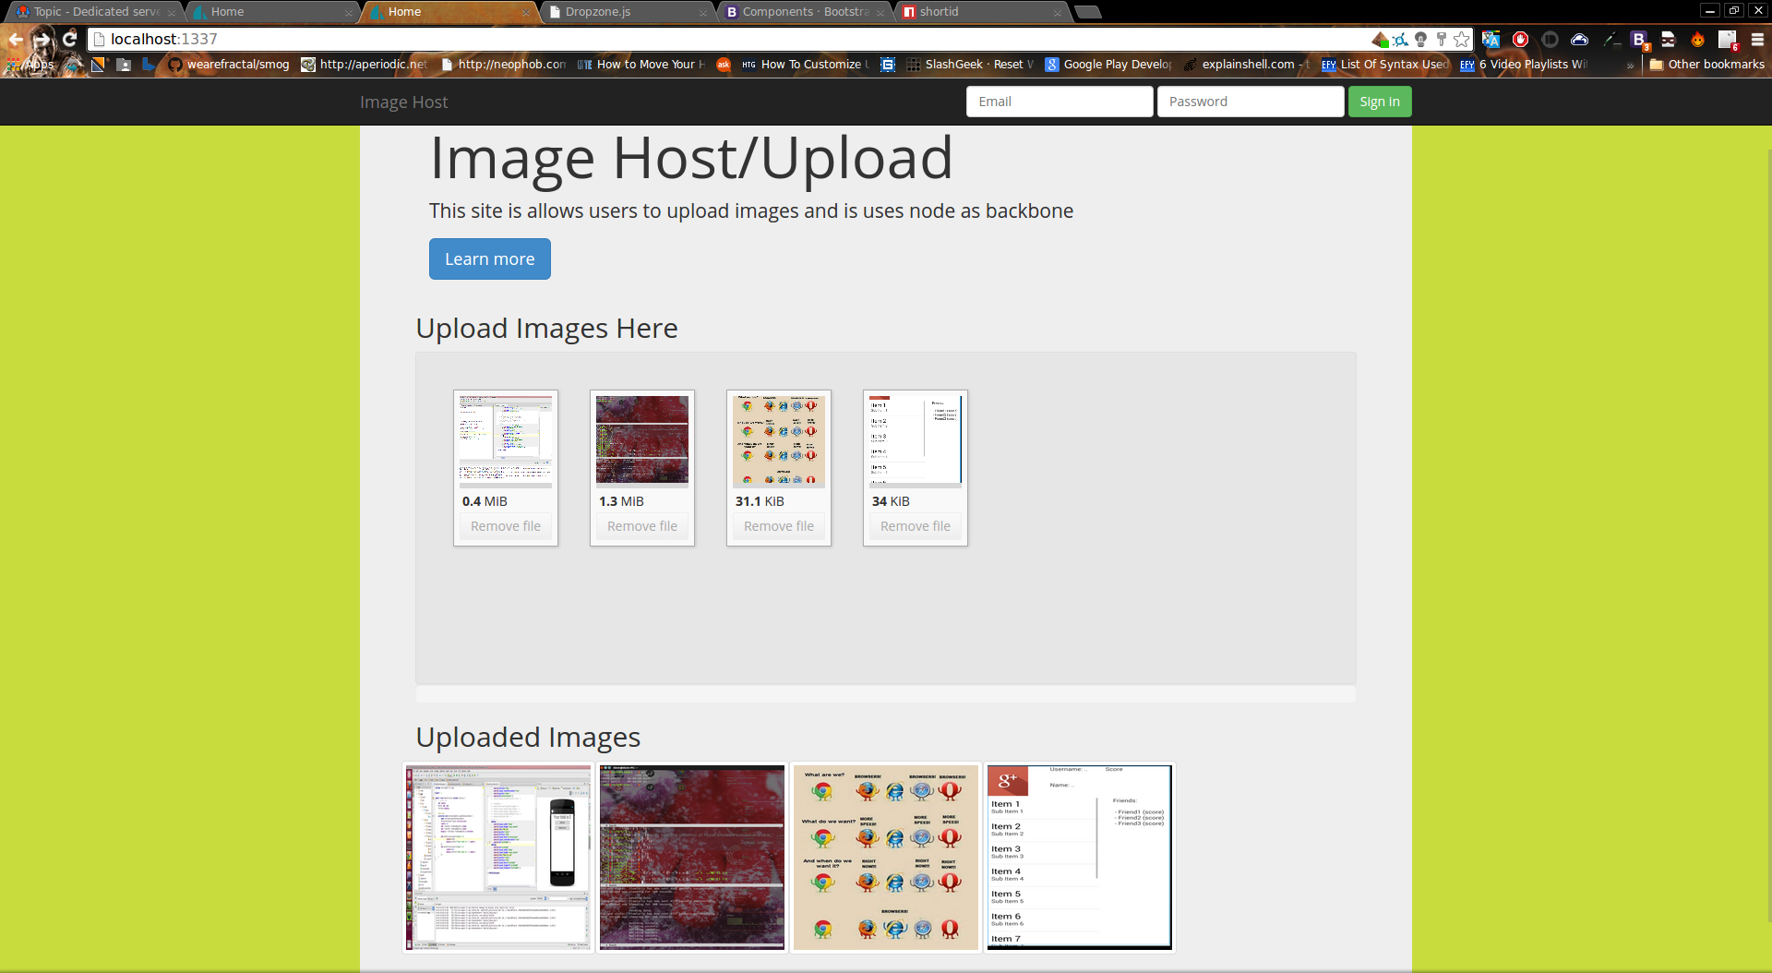Viewport: 1772px width, 973px height.
Task: Click the "Upload Images Here" heading
Action: [546, 329]
